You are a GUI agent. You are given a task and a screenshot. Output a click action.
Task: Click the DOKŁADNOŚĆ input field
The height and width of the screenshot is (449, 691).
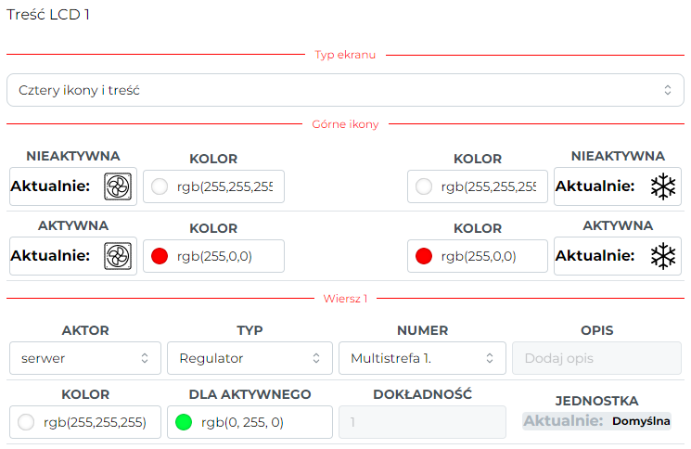coord(422,422)
